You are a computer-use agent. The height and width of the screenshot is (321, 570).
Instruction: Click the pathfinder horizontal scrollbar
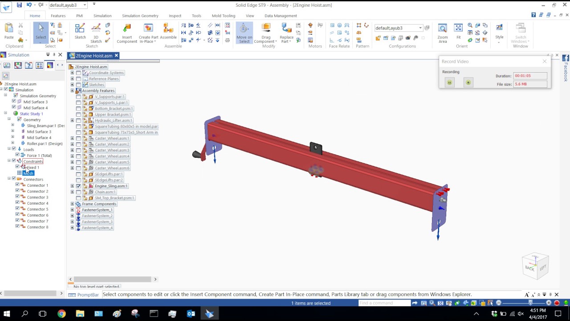point(113,279)
